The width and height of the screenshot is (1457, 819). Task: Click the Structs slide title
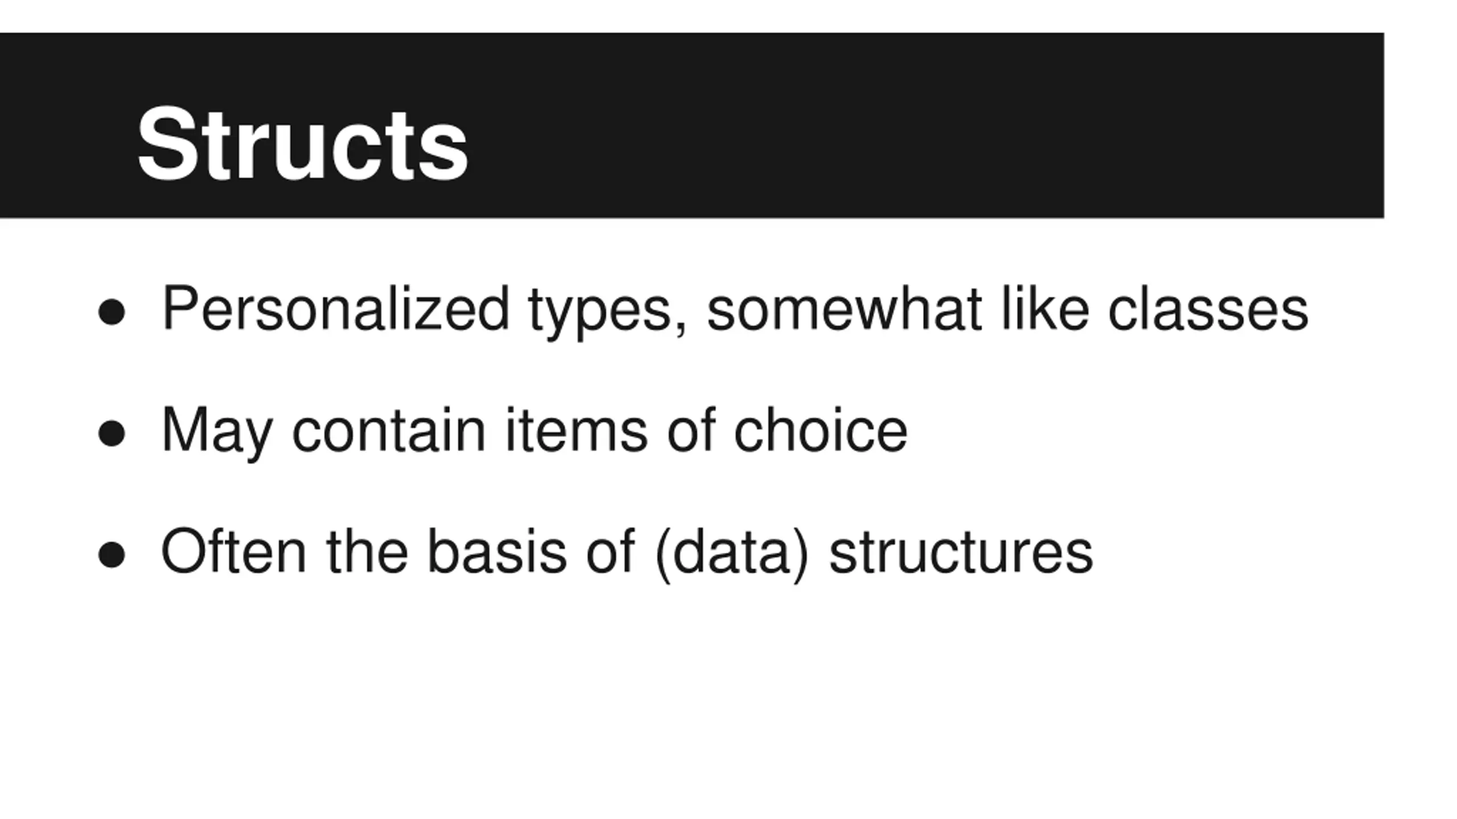[x=302, y=144]
